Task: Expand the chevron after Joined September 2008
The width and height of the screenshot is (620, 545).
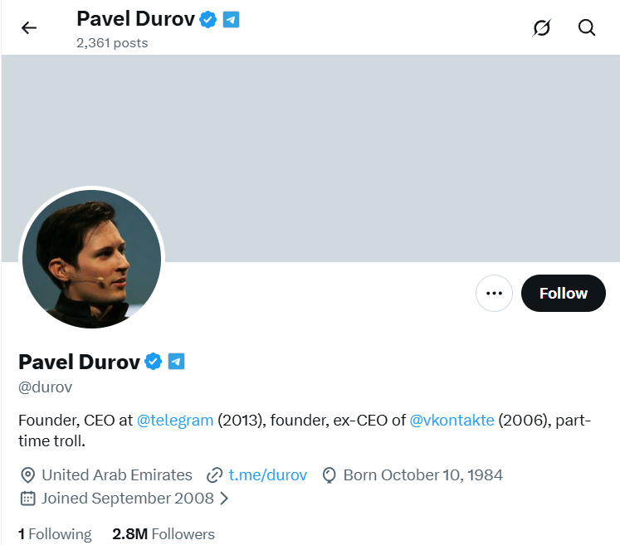Action: click(224, 499)
